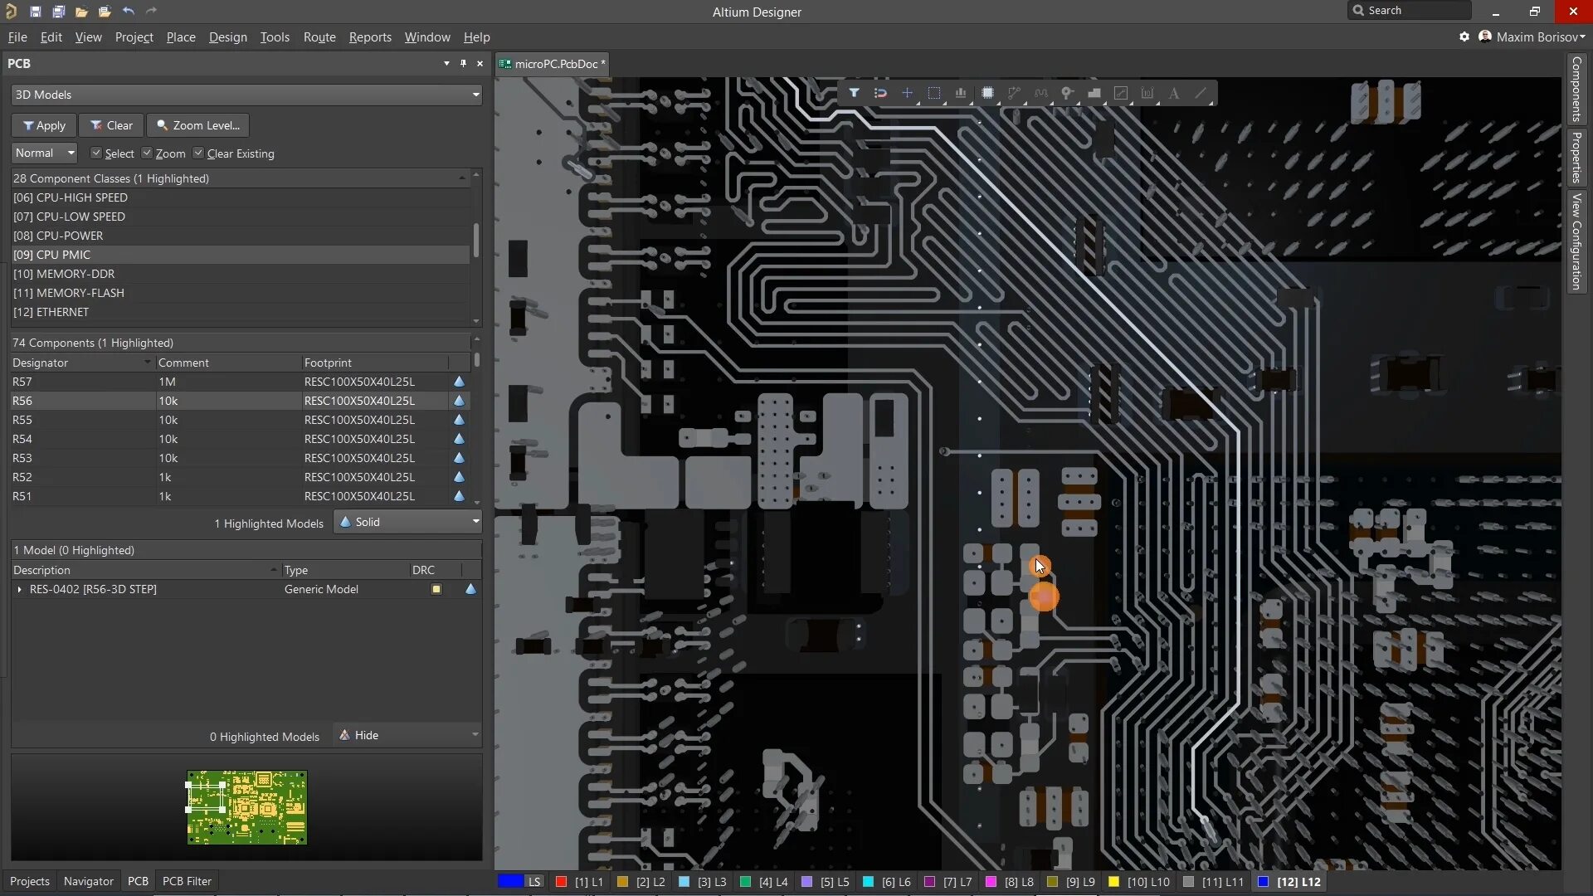
Task: Open the Route menu
Action: [319, 37]
